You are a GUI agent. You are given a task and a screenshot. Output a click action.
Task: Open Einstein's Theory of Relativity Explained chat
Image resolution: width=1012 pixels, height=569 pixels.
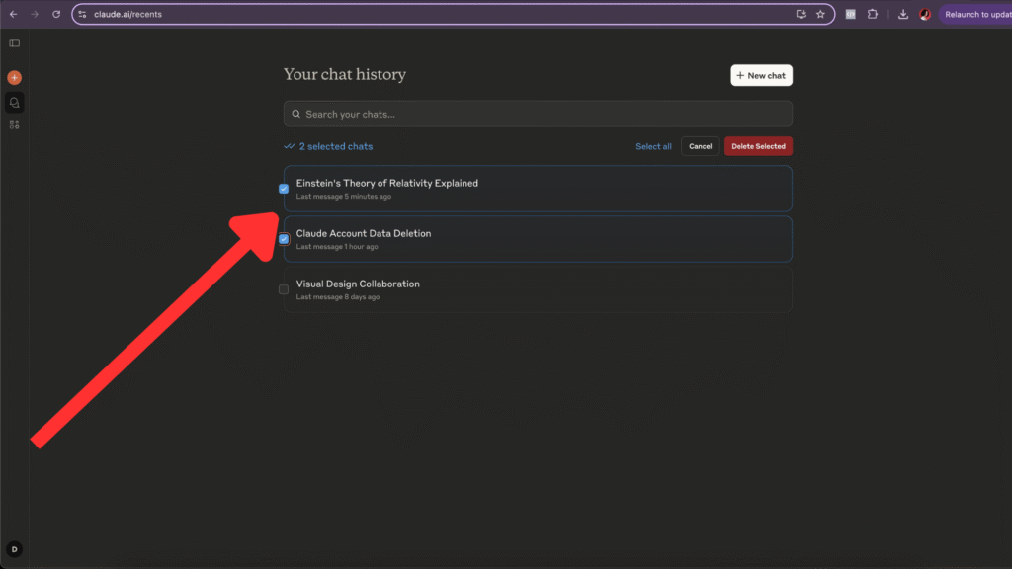[x=538, y=189]
